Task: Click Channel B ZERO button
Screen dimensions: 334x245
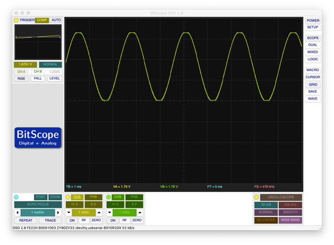Action: pyautogui.click(x=137, y=221)
